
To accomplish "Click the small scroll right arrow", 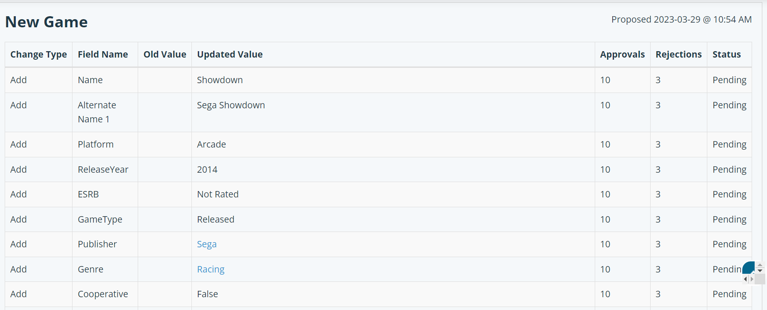I will (752, 279).
